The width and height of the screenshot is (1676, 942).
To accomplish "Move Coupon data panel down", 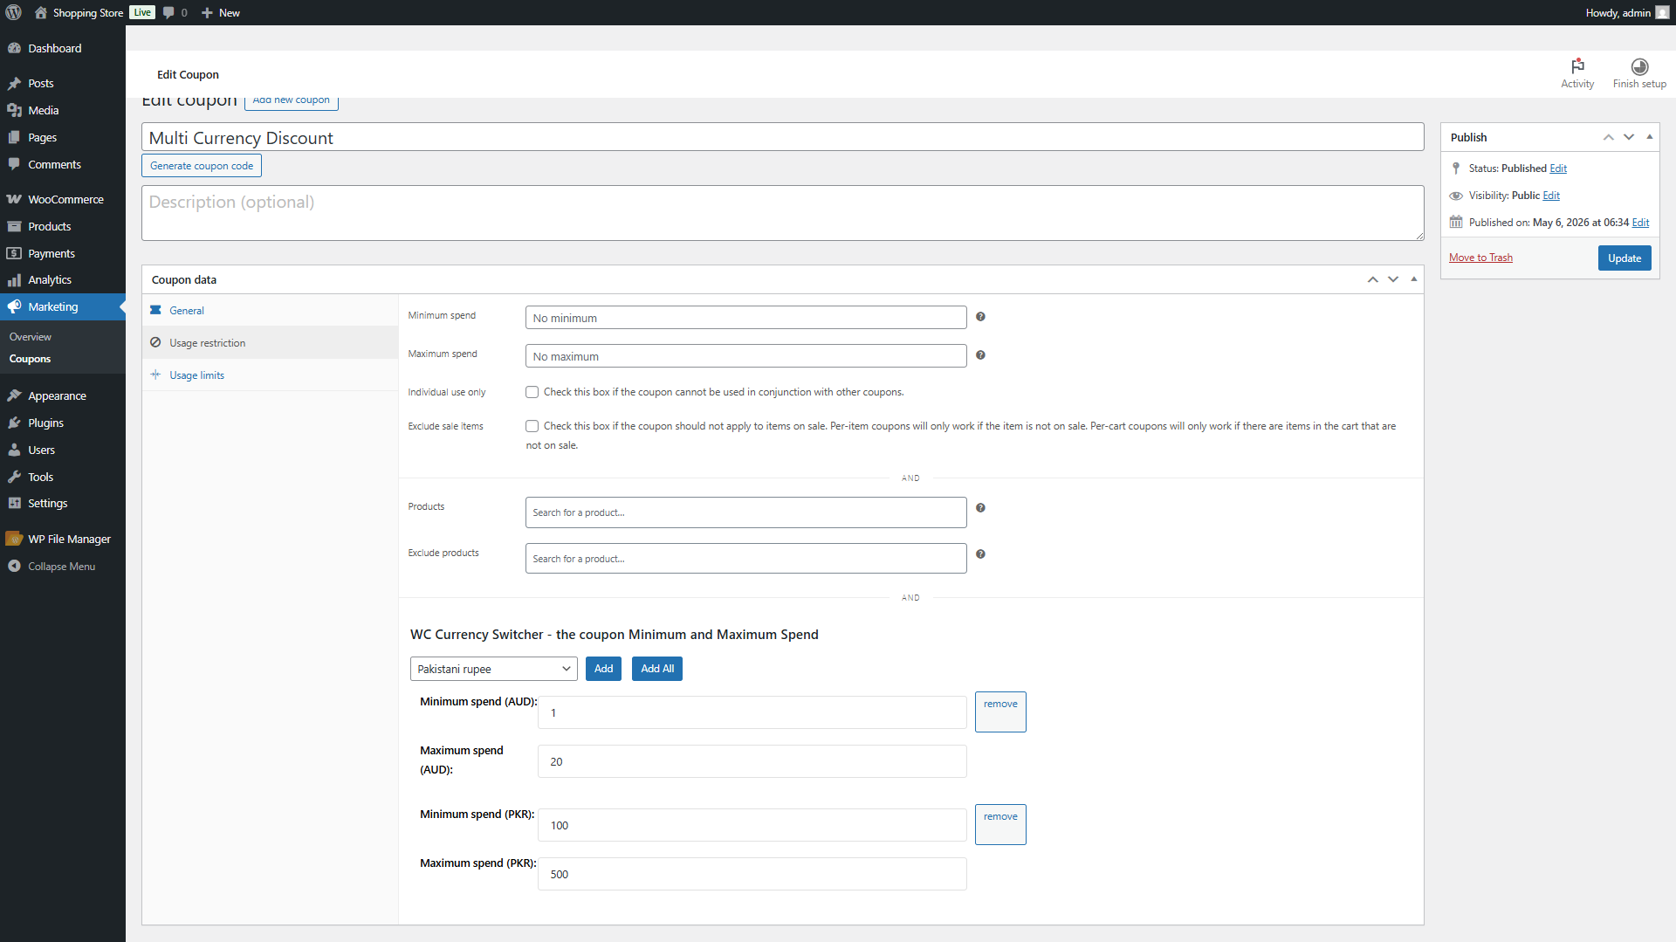I will point(1393,279).
